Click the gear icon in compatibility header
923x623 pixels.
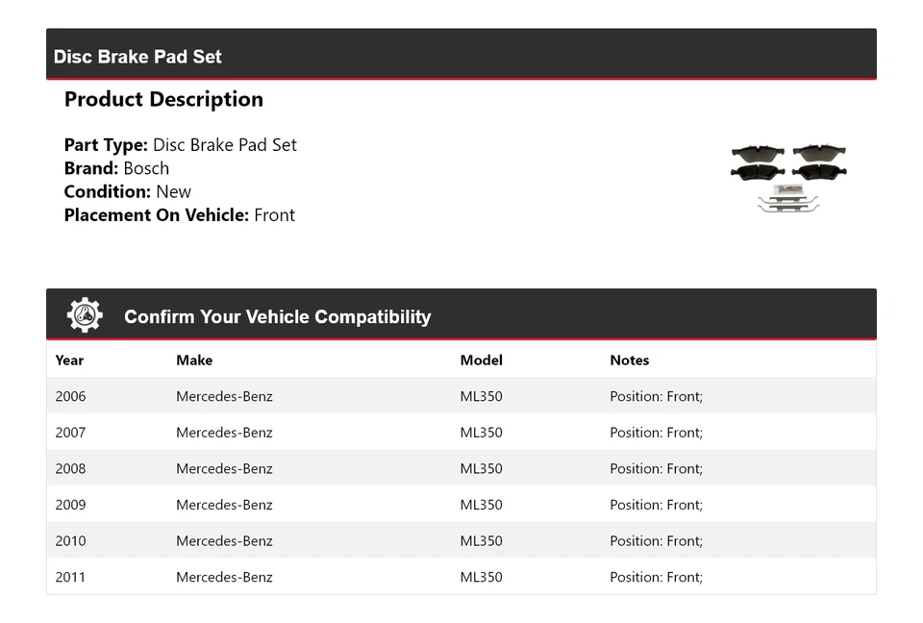coord(85,315)
